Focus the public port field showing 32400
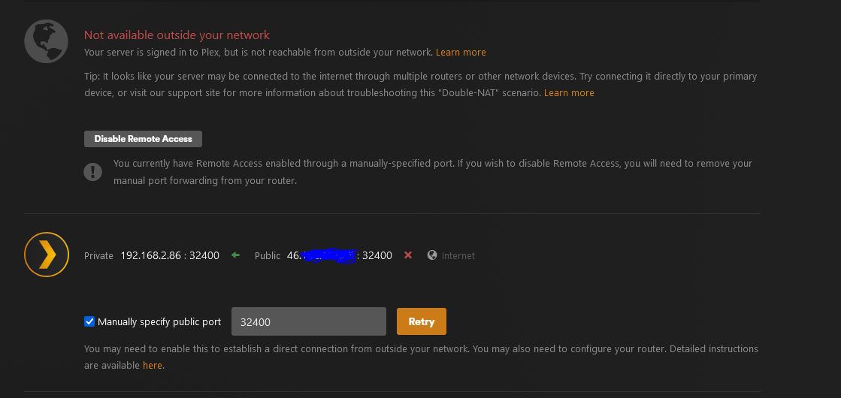841x398 pixels. tap(308, 321)
